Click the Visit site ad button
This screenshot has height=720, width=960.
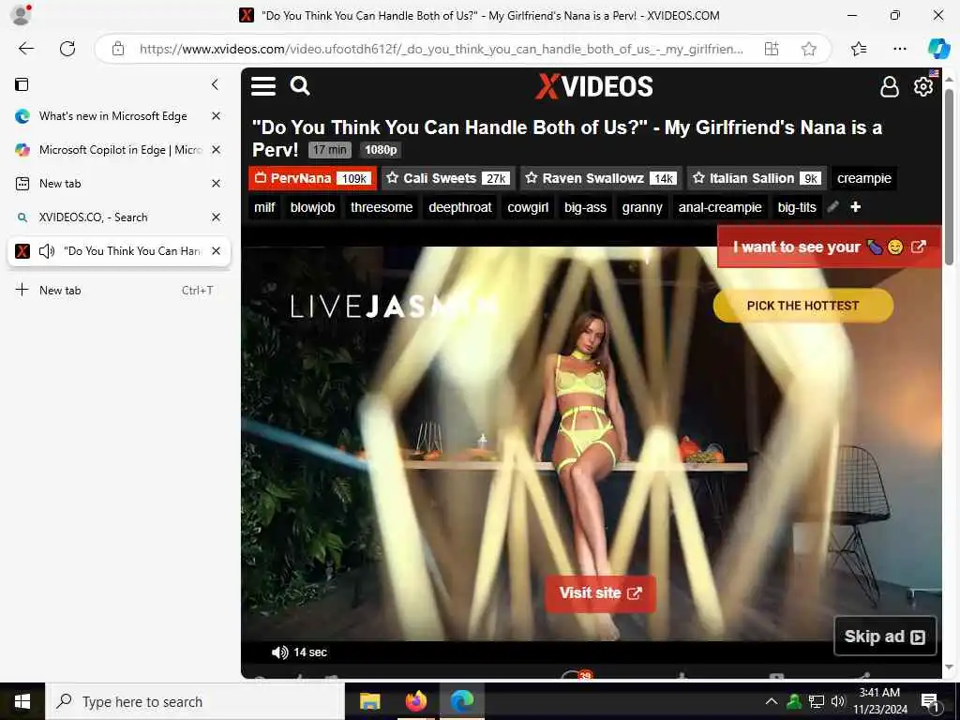tap(600, 593)
